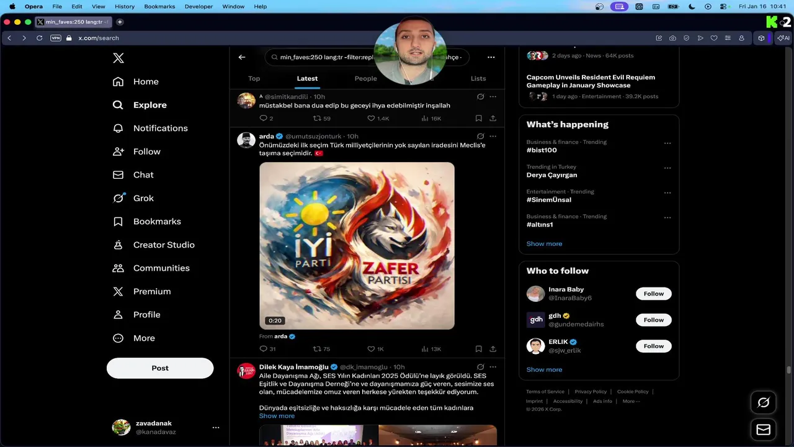Image resolution: width=794 pixels, height=447 pixels.
Task: Open account menu for zavadanak
Action: coord(166,427)
